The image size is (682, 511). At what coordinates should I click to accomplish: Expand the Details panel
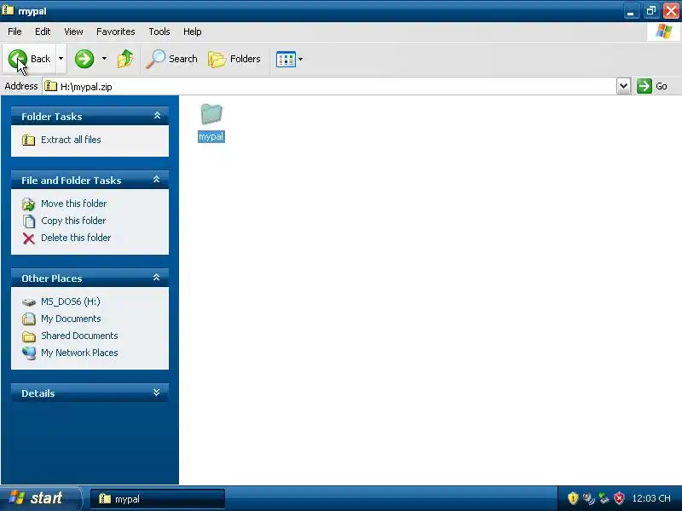pyautogui.click(x=157, y=393)
